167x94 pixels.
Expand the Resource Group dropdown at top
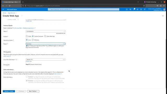click(x=46, y=19)
